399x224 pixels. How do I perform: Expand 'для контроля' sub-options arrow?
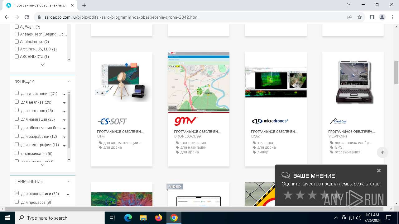[65, 111]
